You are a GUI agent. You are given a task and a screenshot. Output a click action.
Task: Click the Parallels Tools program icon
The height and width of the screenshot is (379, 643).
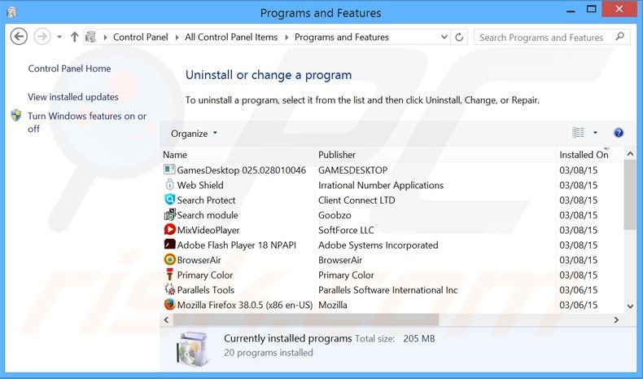coord(169,289)
